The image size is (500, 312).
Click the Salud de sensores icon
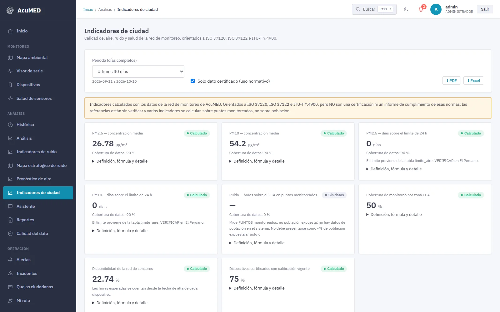pos(10,98)
